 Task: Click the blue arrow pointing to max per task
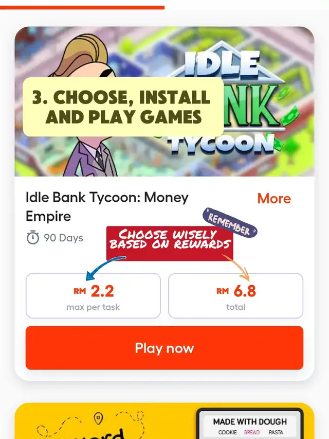(105, 268)
